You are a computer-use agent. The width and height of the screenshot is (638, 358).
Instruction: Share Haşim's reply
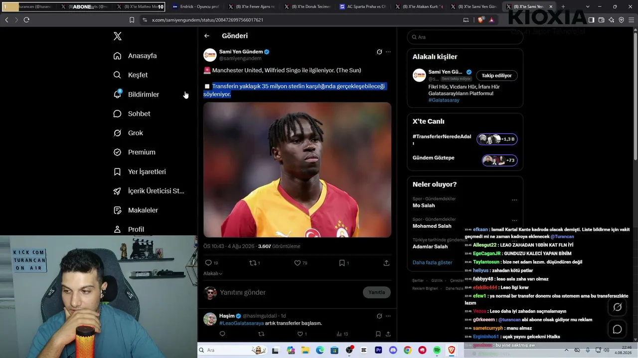[x=388, y=334]
